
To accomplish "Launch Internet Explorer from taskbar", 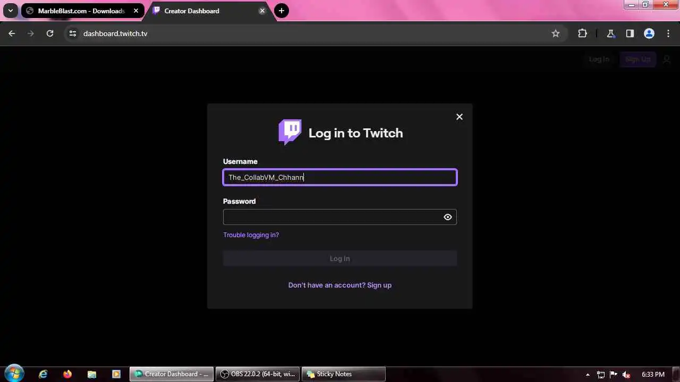I will pos(43,374).
